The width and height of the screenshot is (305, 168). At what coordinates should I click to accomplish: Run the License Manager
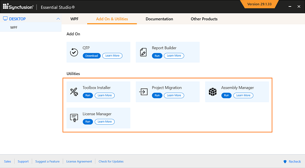click(88, 122)
